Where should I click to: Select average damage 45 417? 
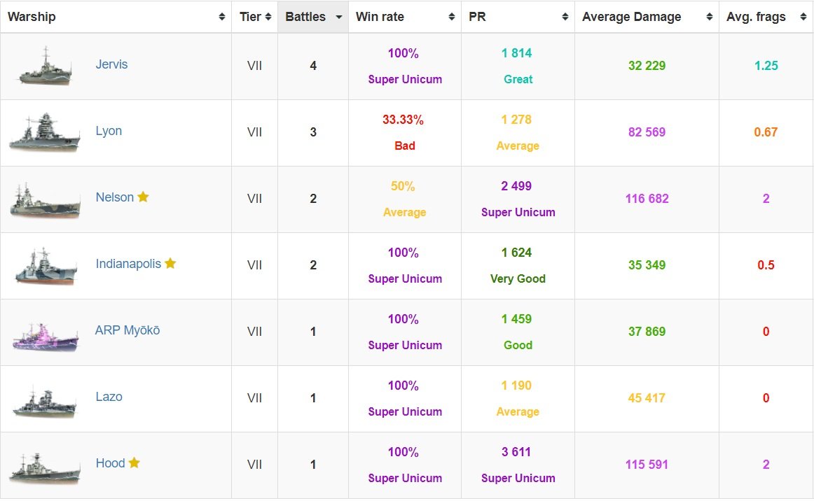(x=647, y=398)
